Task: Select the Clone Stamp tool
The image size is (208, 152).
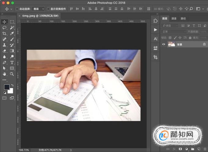Action: (4, 45)
